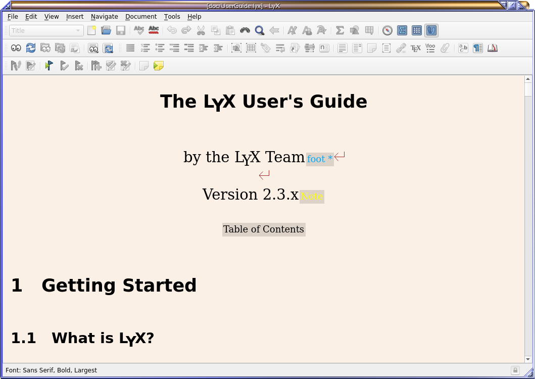Viewport: 535px width, 379px height.
Task: Open a document with the folder icon
Action: [x=106, y=30]
